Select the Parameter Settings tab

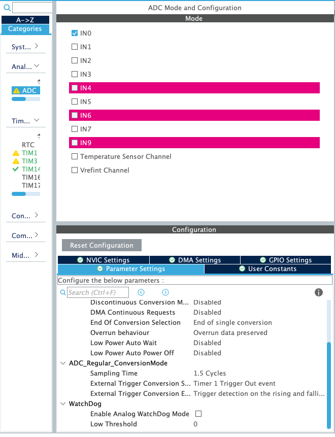[x=131, y=269]
